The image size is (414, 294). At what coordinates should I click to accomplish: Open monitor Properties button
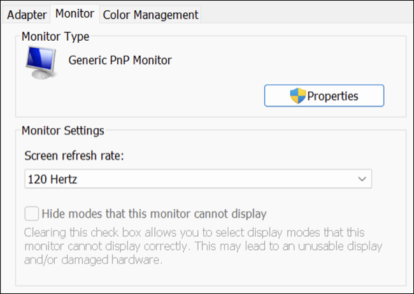[x=324, y=96]
